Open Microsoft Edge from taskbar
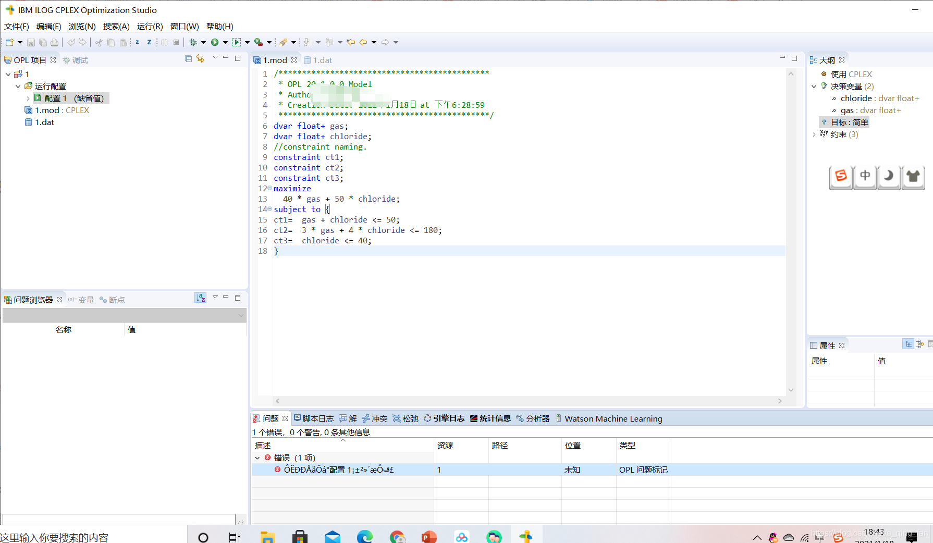 (364, 536)
